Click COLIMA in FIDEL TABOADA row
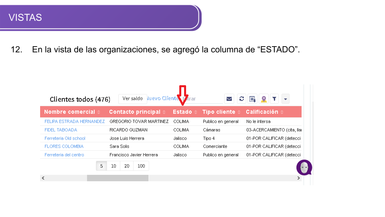 [181, 130]
